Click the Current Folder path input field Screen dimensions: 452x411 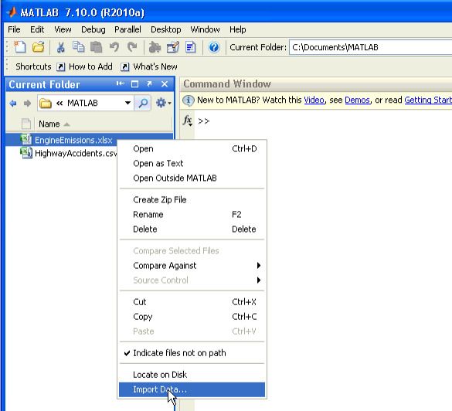pyautogui.click(x=371, y=47)
